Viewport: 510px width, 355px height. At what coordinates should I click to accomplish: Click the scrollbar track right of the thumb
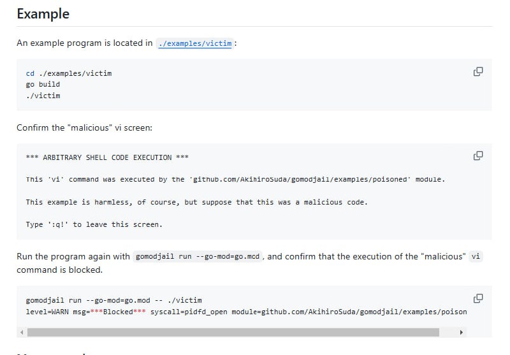(448, 332)
